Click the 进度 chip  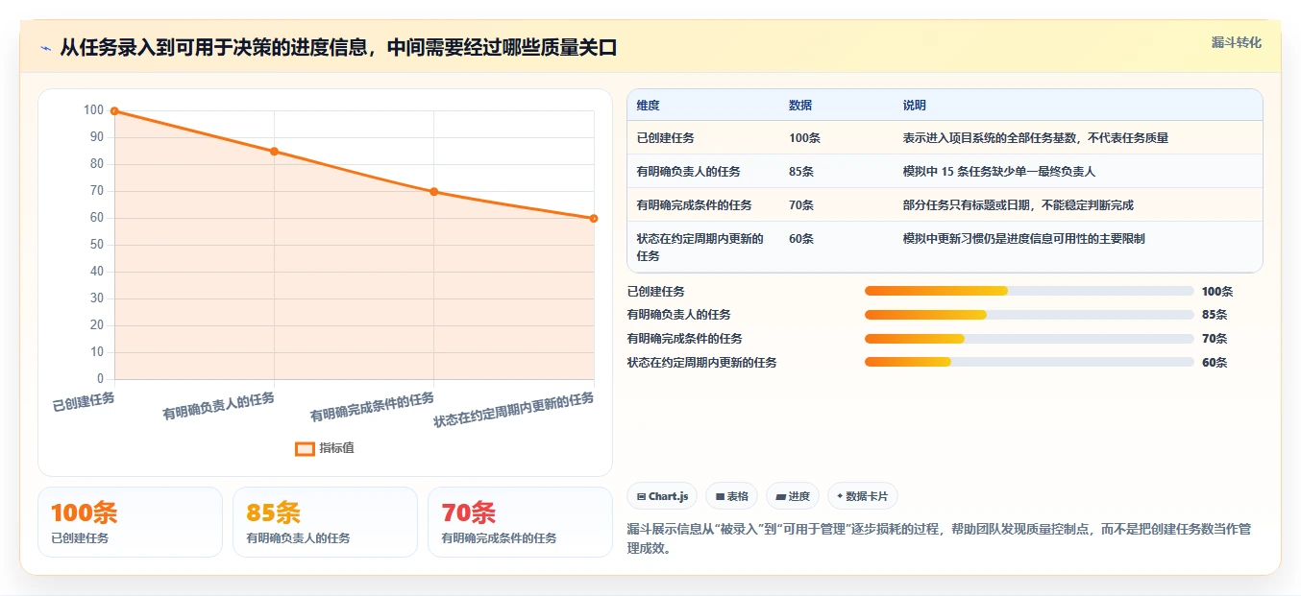793,496
